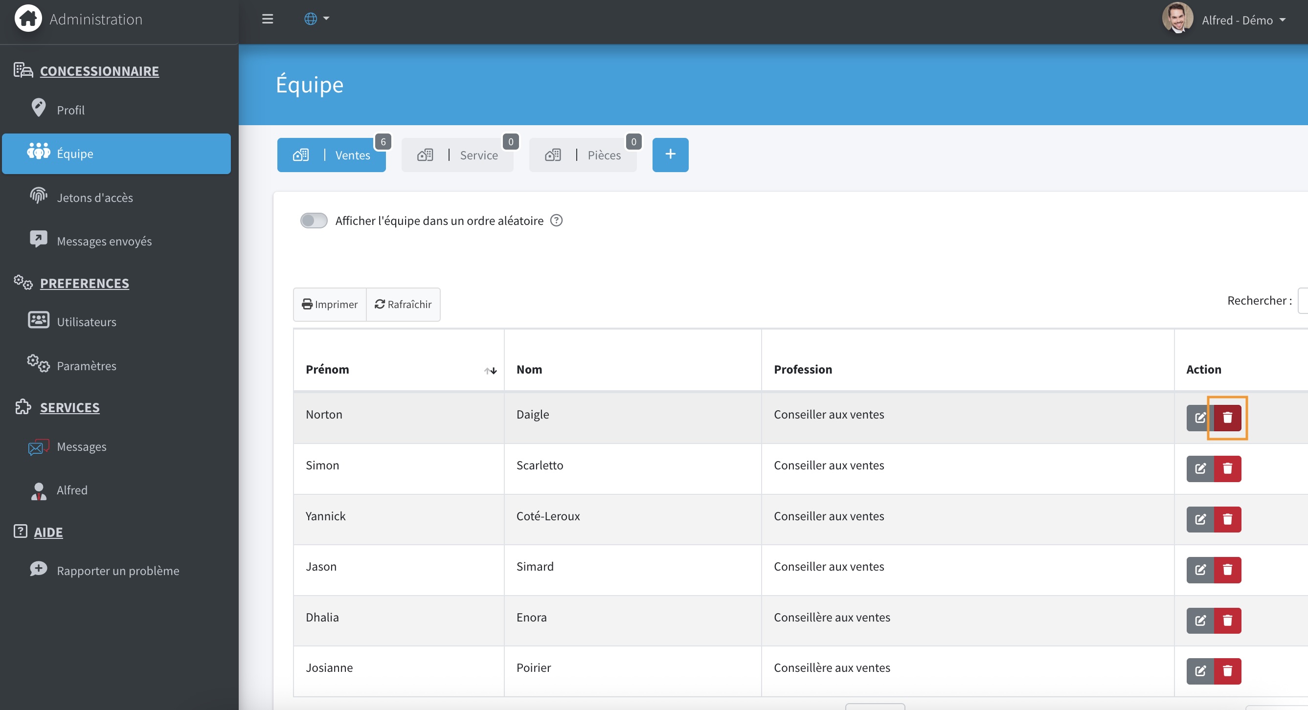Click the trash icon for Yannick Coté-Leroux
The image size is (1308, 710).
coord(1227,519)
